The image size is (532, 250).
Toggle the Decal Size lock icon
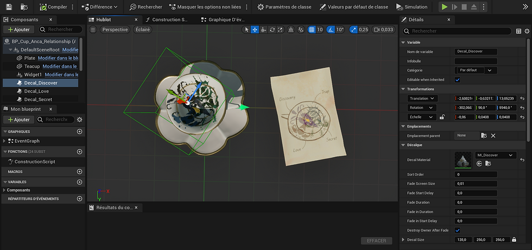pyautogui.click(x=514, y=240)
